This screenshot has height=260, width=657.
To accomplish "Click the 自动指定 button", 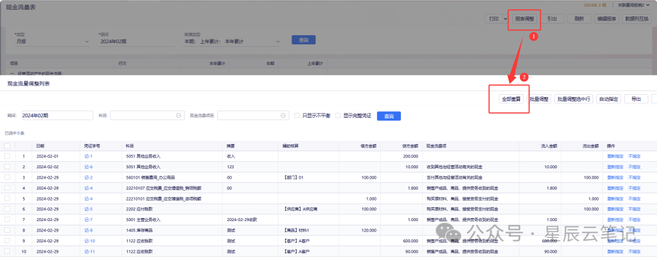I will 608,98.
